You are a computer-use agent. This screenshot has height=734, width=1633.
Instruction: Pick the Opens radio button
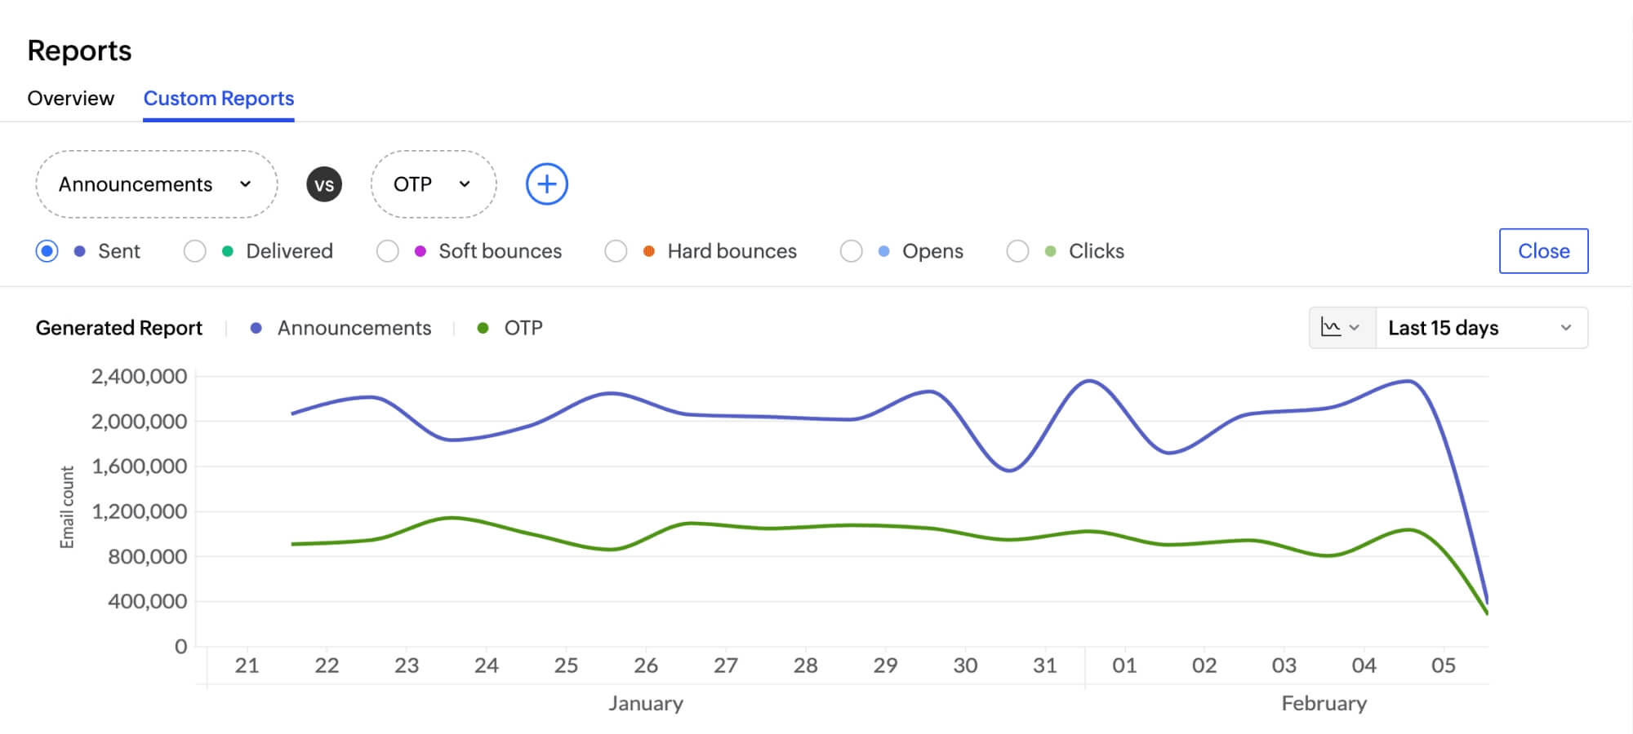pos(851,251)
